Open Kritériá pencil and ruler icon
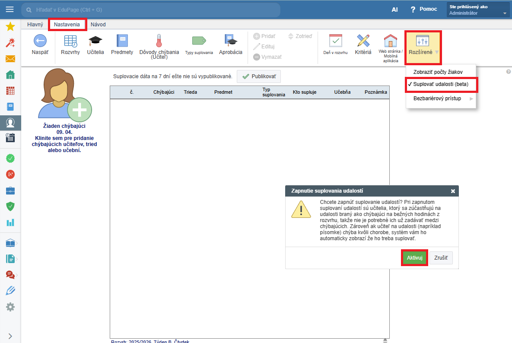The height and width of the screenshot is (343, 512). 363,41
